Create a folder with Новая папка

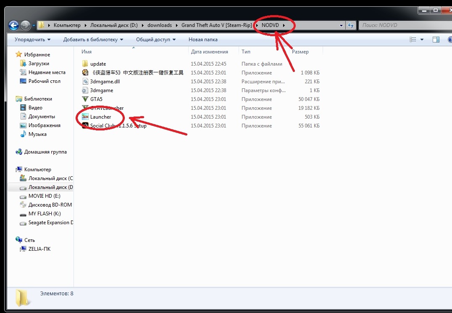pyautogui.click(x=203, y=40)
